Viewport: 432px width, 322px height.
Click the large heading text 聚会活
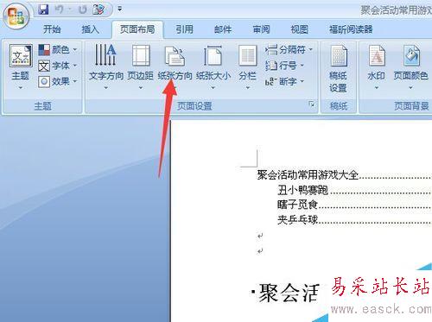pos(289,293)
